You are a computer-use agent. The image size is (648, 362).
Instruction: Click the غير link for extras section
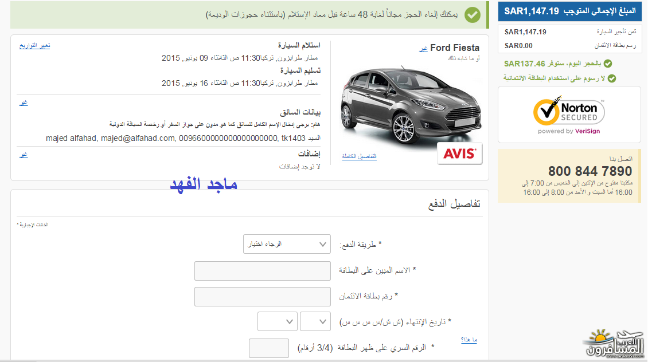[x=23, y=155]
